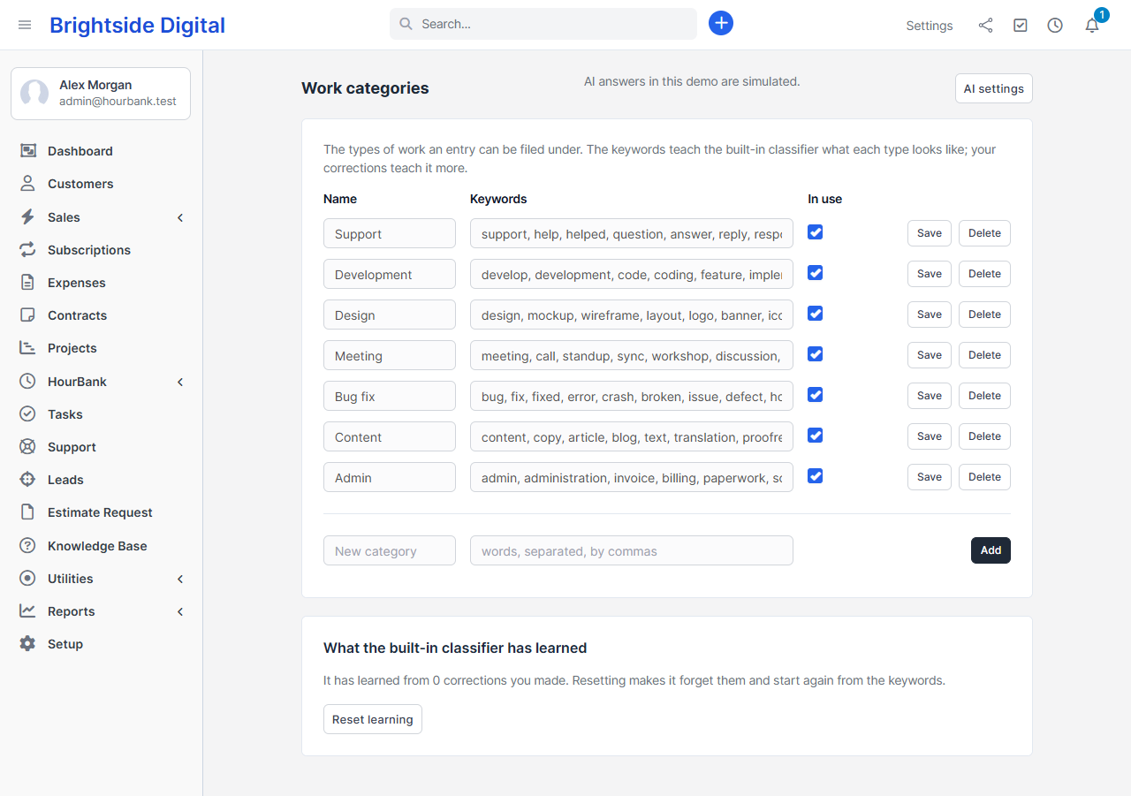Uncheck In use for Admin category
Viewport: 1131px width, 796px height.
(x=816, y=476)
